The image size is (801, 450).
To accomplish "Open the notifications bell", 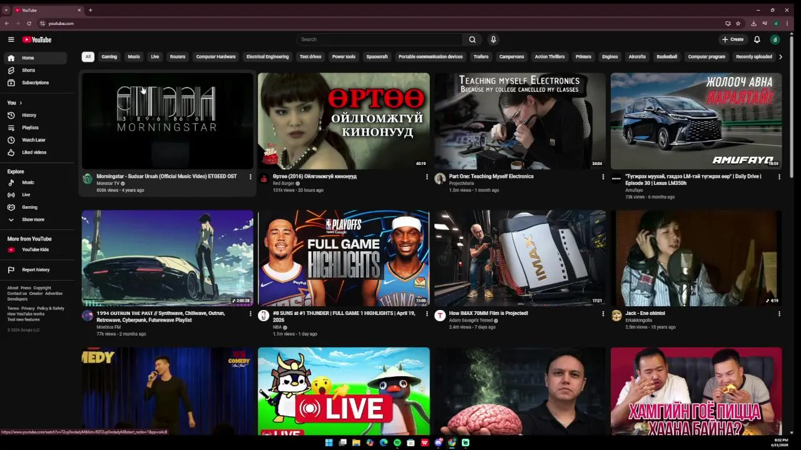I will click(757, 39).
